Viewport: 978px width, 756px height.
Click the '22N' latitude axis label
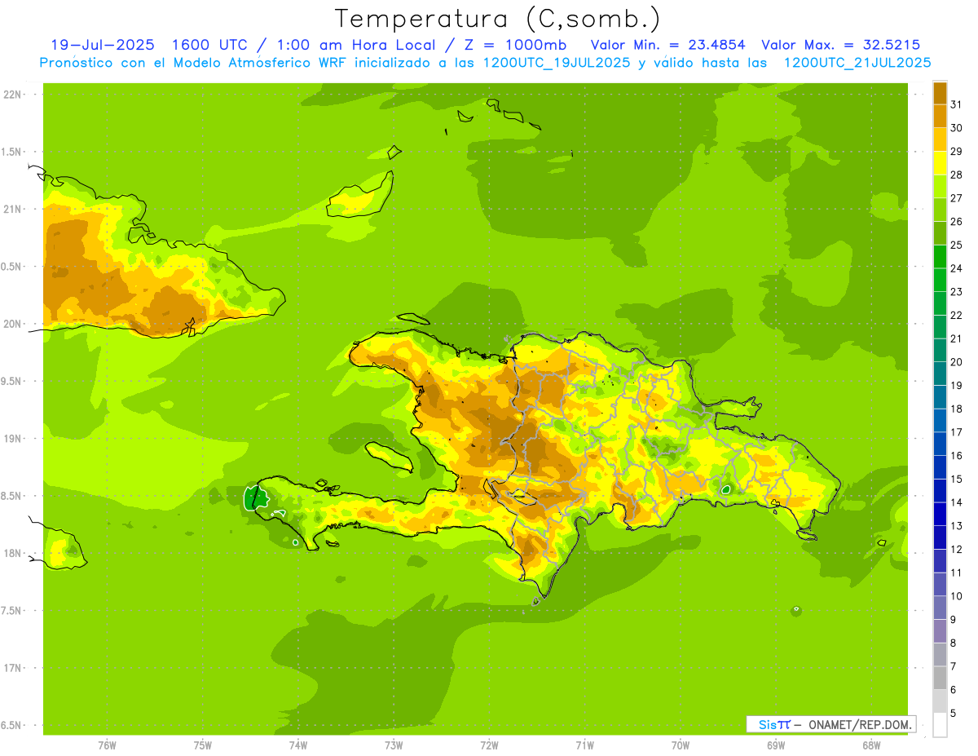point(12,95)
